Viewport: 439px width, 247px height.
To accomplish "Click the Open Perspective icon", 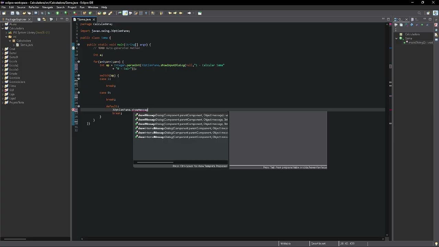I will [x=428, y=13].
